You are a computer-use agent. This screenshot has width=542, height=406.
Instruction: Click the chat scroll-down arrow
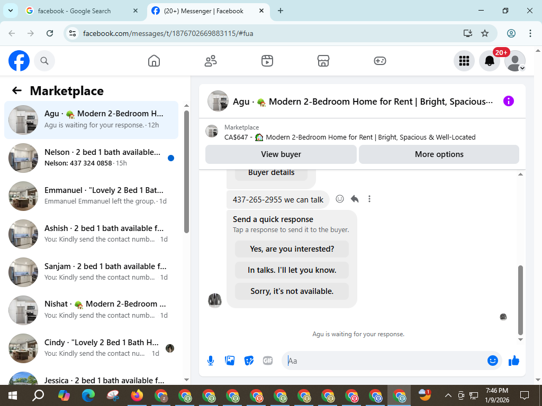click(x=521, y=340)
